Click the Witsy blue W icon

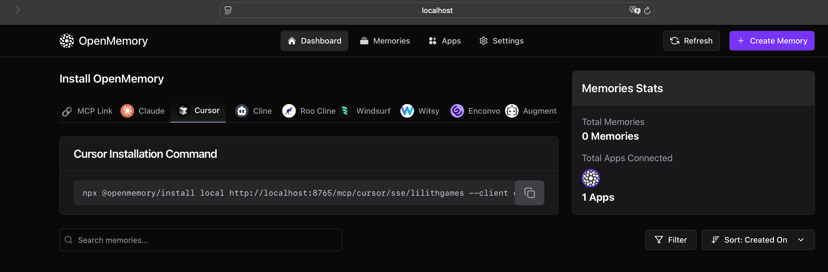pyautogui.click(x=407, y=111)
